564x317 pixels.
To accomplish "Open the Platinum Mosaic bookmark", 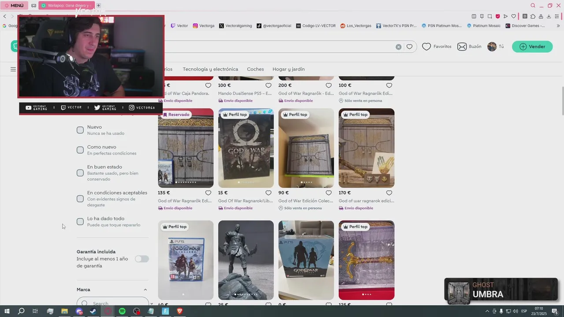I will click(484, 26).
